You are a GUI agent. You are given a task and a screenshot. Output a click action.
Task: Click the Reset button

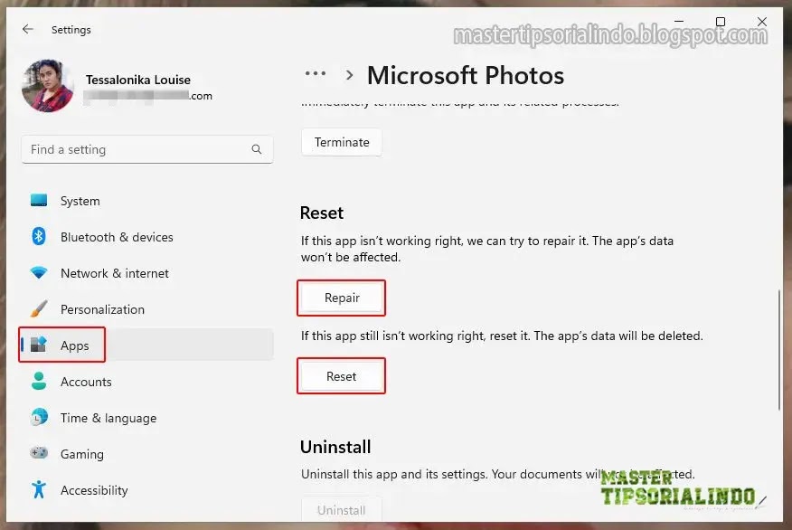click(x=342, y=376)
